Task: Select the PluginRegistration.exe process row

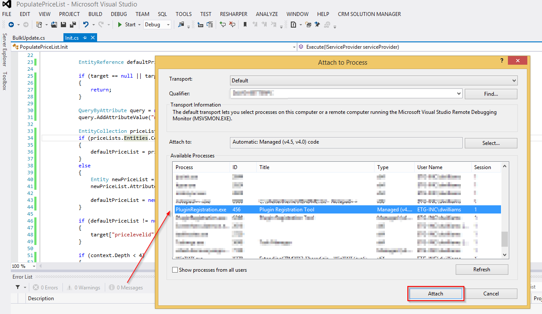Action: tap(337, 210)
